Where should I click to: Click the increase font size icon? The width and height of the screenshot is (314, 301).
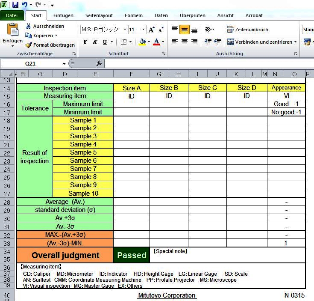coord(152,30)
